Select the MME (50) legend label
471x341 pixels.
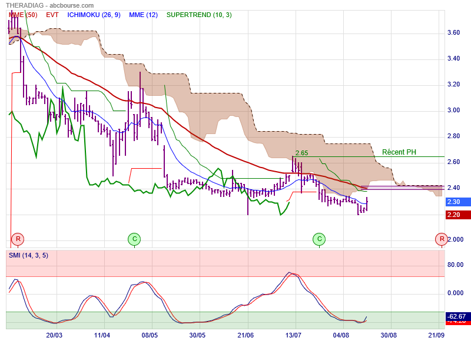tap(22, 14)
